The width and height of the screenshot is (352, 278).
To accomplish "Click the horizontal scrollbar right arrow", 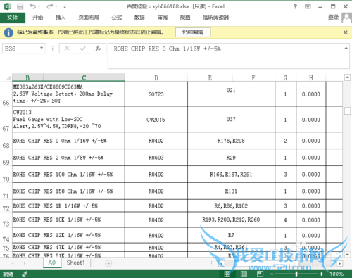I will (339, 263).
